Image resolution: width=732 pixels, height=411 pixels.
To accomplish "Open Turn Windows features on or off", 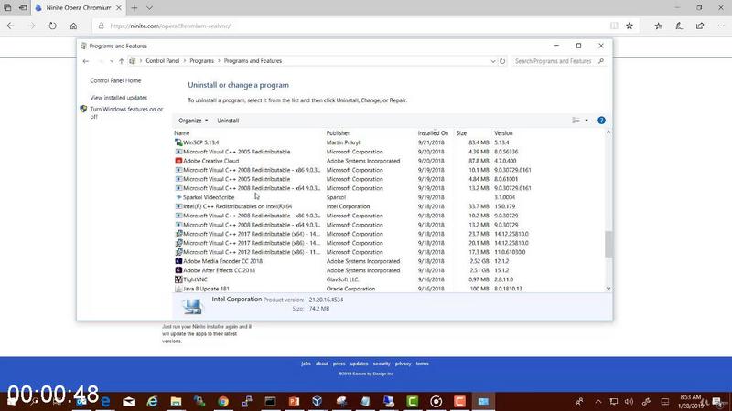I will 126,112.
